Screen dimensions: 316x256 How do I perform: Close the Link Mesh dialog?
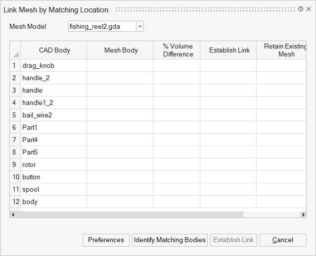tap(308, 9)
